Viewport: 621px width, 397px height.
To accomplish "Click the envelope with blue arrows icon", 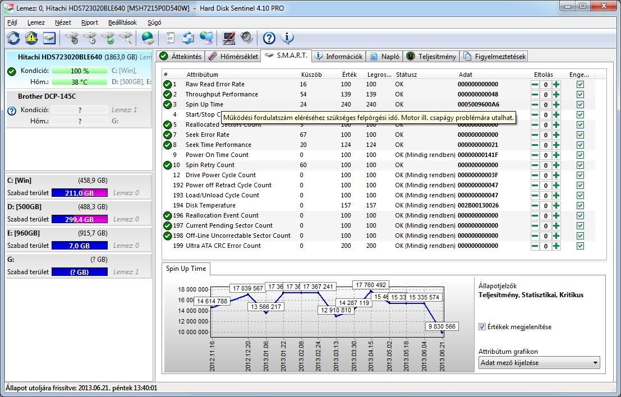I will (188, 38).
